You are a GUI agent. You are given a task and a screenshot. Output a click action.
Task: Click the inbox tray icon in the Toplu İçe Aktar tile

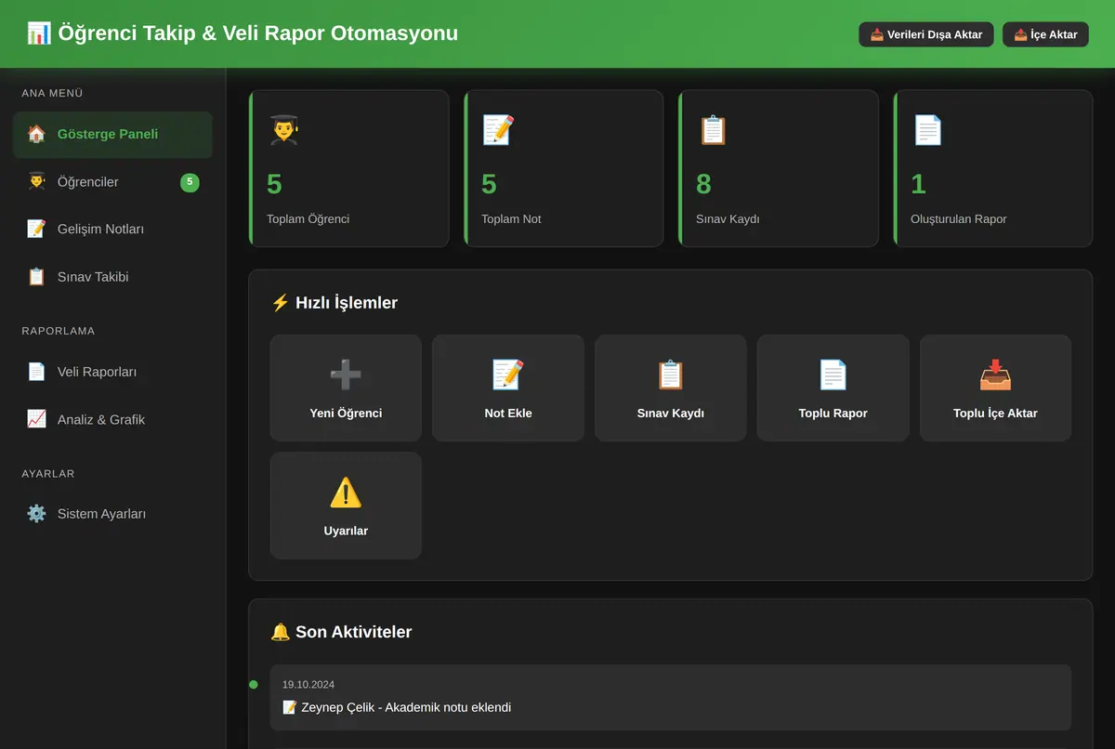[x=995, y=374]
